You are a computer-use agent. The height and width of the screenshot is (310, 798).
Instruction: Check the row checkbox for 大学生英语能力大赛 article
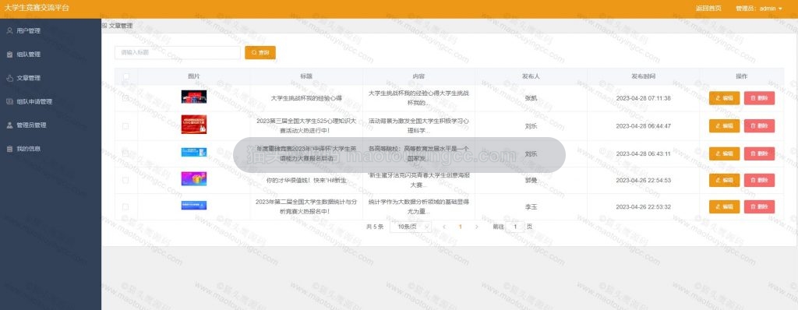pos(125,153)
